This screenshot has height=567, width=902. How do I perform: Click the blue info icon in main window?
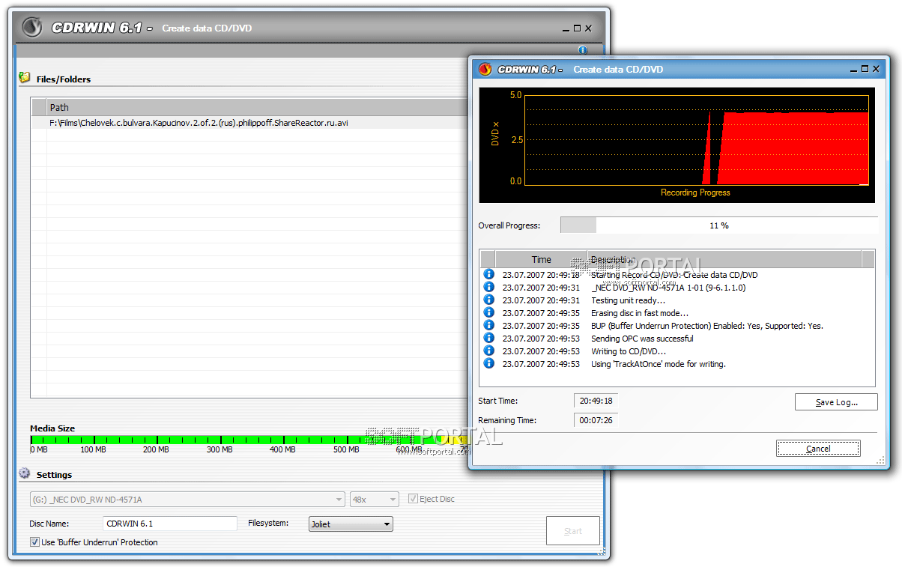pos(583,50)
